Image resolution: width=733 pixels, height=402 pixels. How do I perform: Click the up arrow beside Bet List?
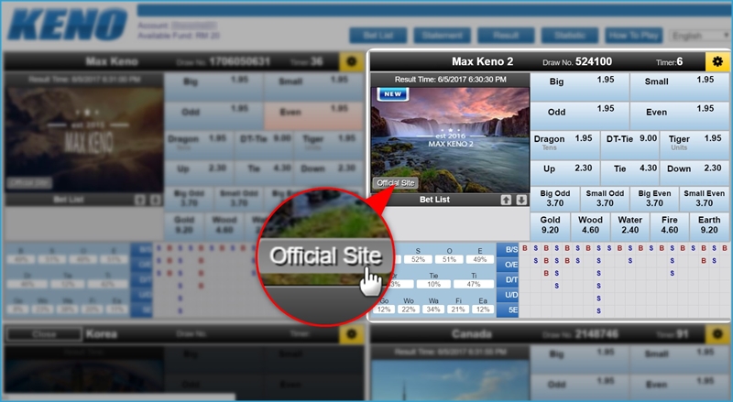(x=506, y=200)
